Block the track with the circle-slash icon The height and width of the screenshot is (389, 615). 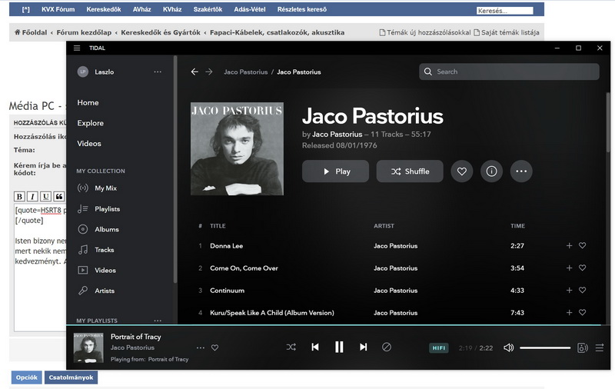387,347
